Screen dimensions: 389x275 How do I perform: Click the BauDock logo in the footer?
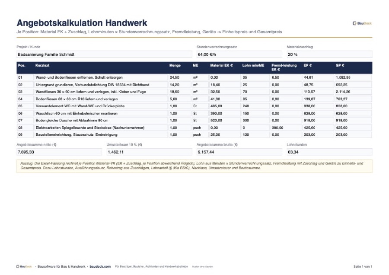pos(24,266)
